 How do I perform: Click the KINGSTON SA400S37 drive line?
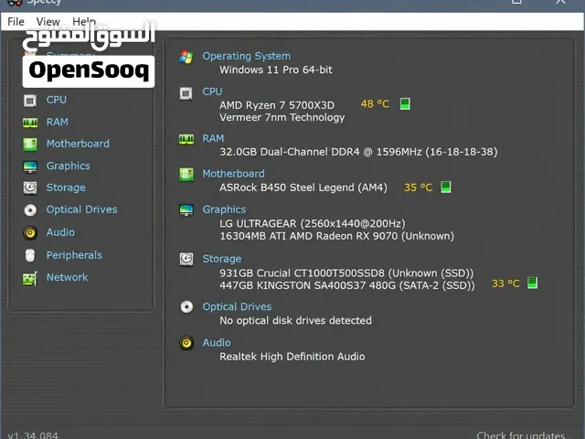click(347, 285)
